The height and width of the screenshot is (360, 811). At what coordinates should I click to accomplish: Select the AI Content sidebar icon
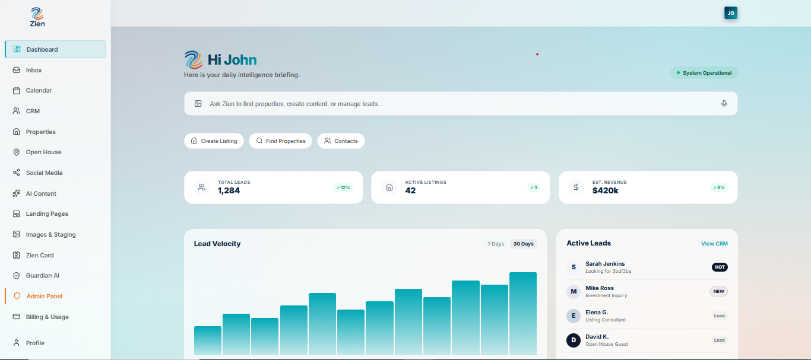pyautogui.click(x=15, y=193)
